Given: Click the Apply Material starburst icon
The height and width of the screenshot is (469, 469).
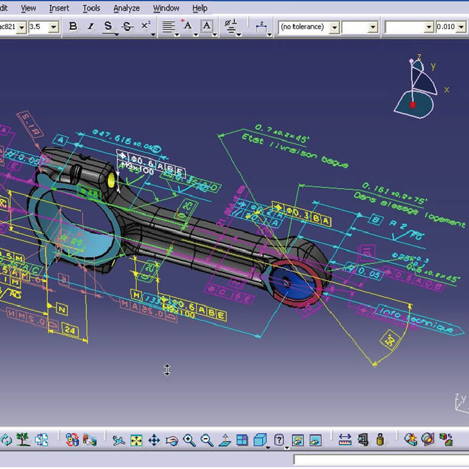Looking at the screenshot, I should click(x=411, y=440).
